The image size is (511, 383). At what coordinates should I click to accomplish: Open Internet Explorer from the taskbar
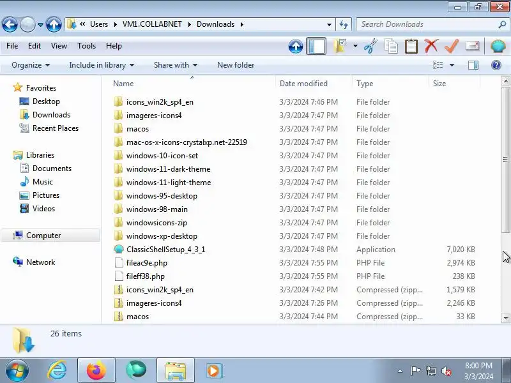click(x=57, y=371)
